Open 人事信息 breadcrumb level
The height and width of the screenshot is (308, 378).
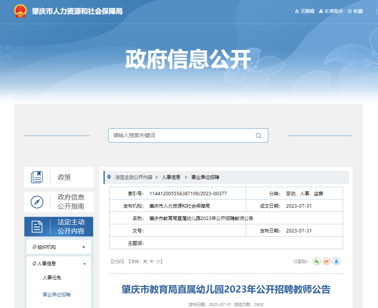click(171, 177)
